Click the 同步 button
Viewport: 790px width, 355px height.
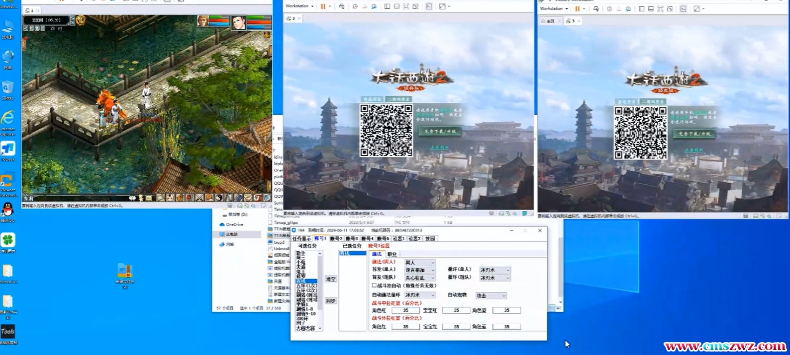point(331,301)
